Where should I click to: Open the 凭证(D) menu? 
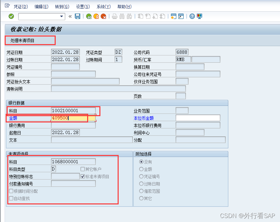point(21,7)
